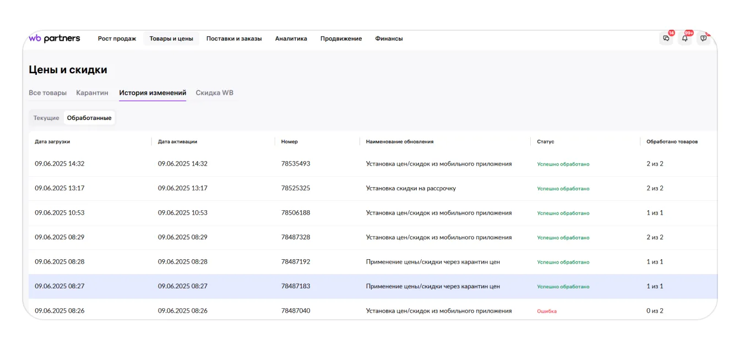740x350 pixels.
Task: Open the Рост продаж menu
Action: (x=117, y=39)
